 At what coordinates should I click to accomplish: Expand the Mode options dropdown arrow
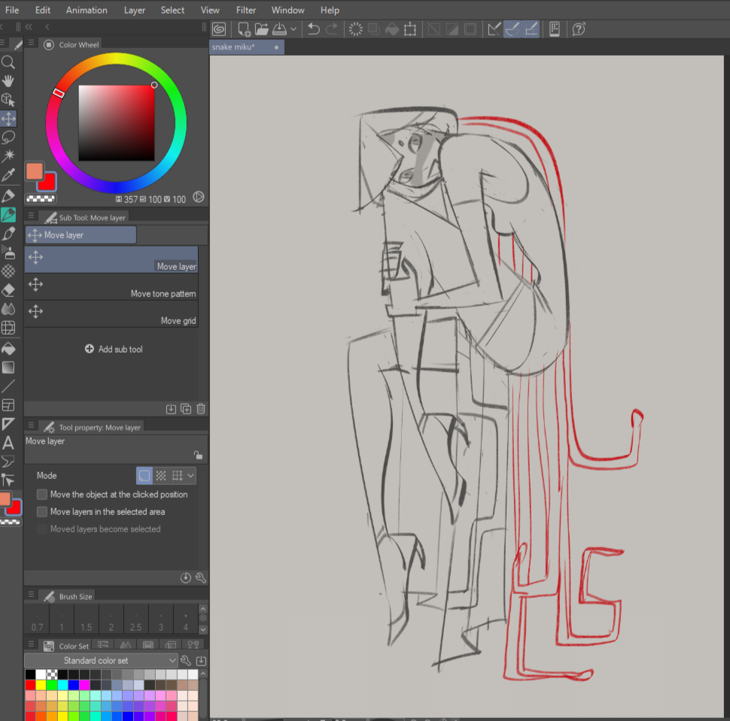click(191, 476)
